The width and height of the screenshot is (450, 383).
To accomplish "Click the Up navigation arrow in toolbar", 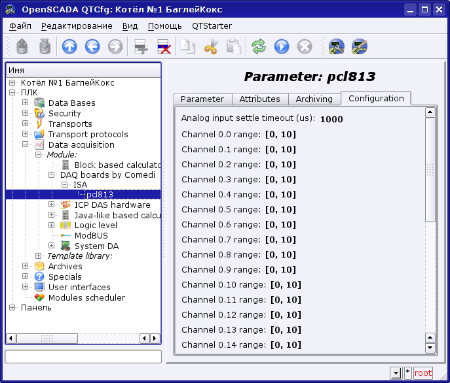I will point(69,46).
